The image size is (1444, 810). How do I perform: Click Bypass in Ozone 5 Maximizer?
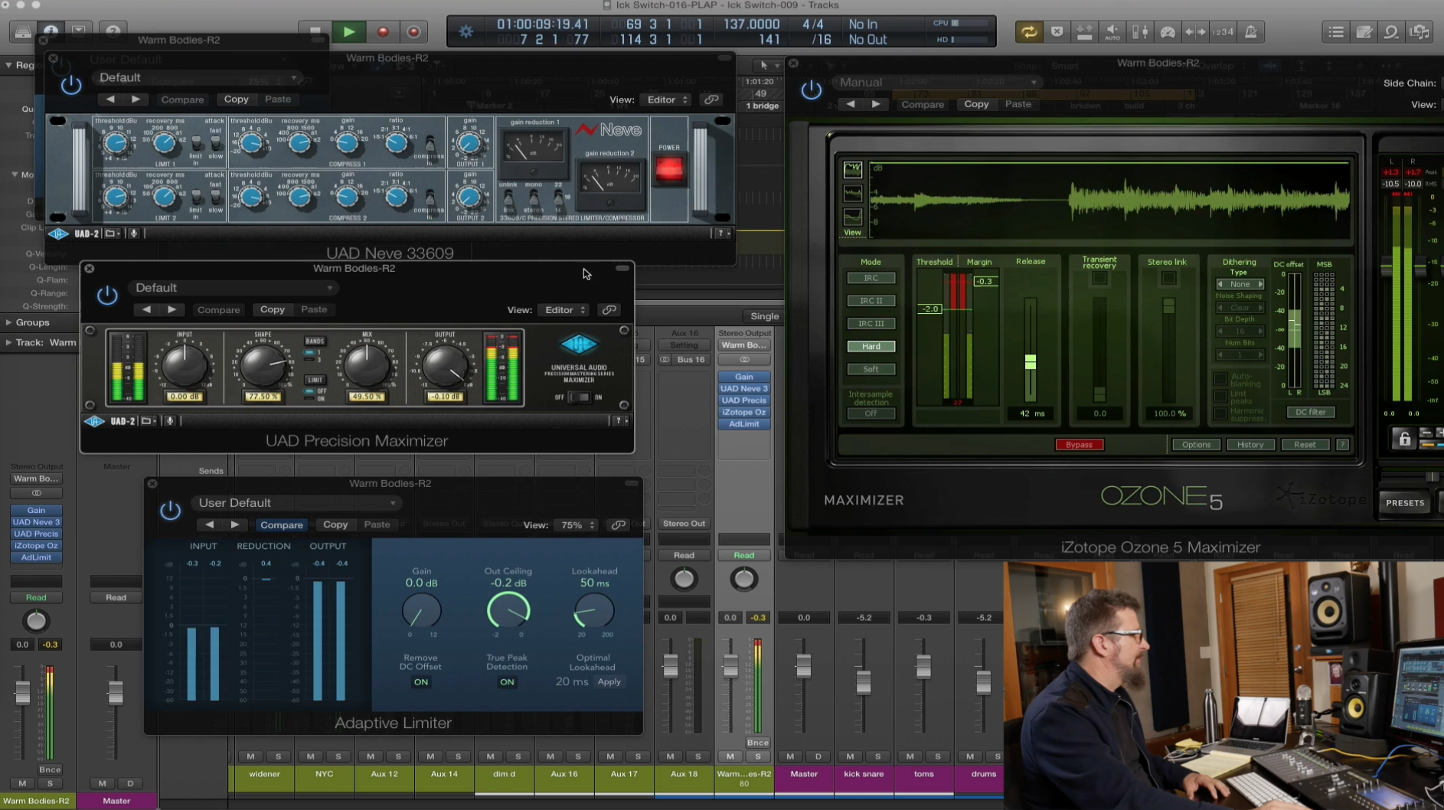[x=1080, y=444]
